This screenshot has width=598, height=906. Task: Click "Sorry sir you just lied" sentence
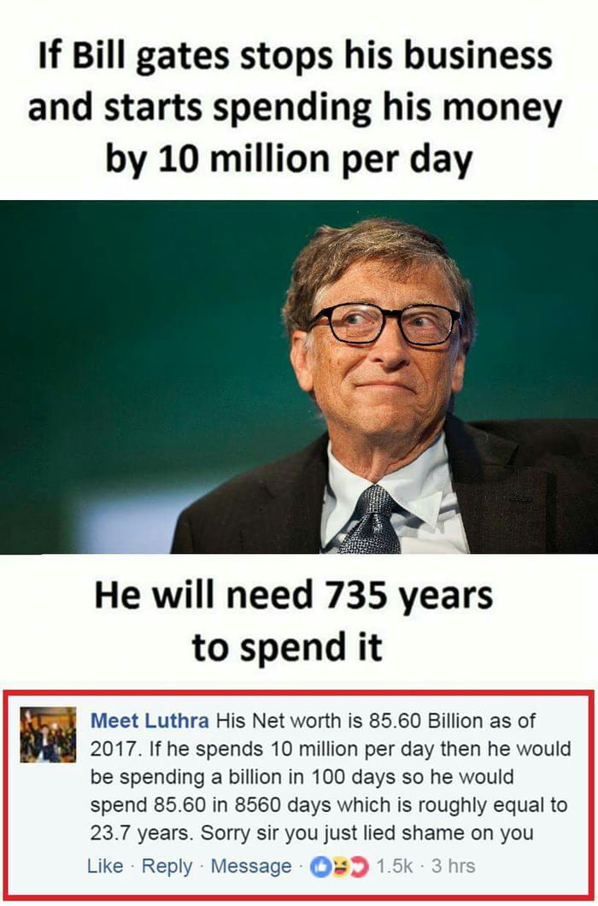324,833
